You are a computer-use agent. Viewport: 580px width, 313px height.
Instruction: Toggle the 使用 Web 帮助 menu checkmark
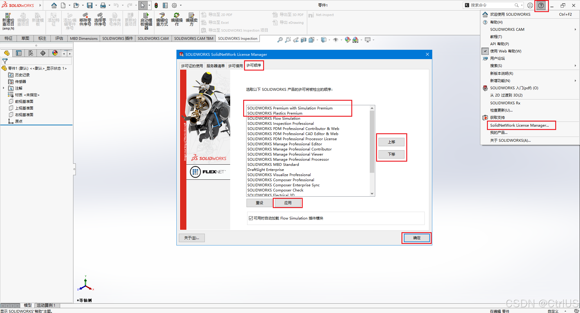click(x=485, y=51)
